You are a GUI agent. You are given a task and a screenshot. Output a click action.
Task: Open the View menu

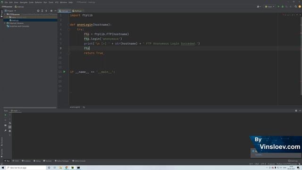pyautogui.click(x=16, y=2)
